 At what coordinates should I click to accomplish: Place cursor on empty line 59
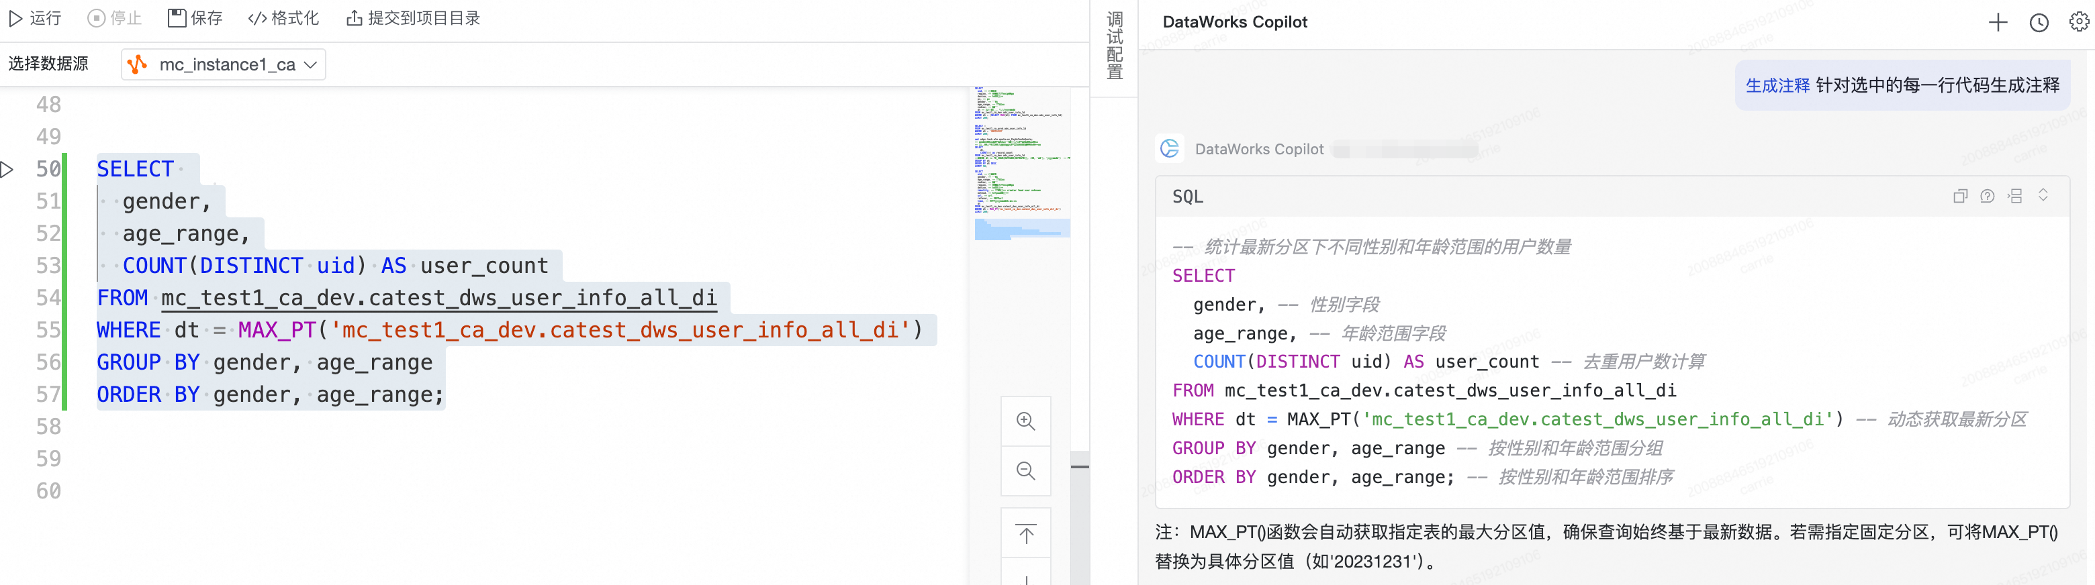(x=488, y=459)
